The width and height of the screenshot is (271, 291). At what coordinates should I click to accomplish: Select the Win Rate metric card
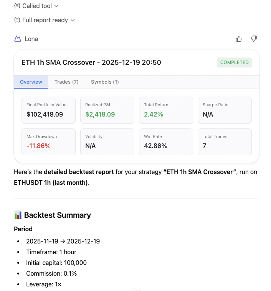(x=166, y=142)
